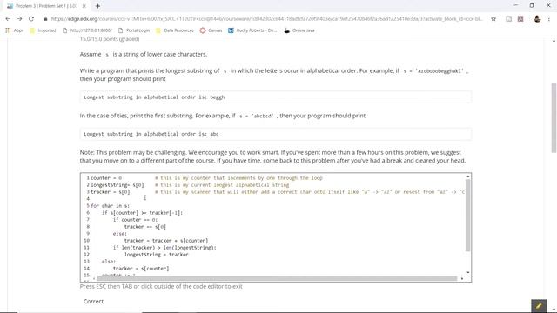
Task: Open the Apps bookmark shortcut
Action: coord(15,30)
